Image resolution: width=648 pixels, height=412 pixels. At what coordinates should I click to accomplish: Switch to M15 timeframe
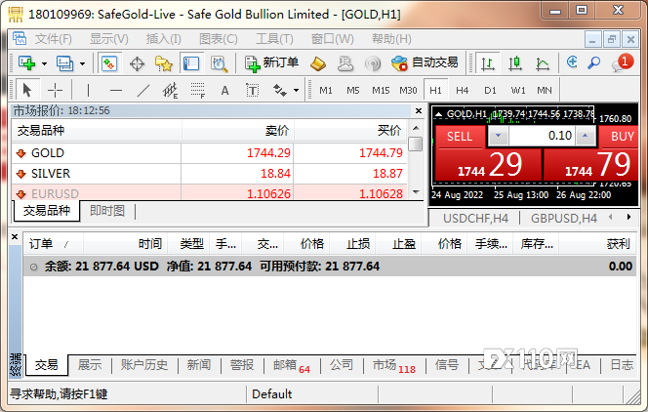coord(381,90)
